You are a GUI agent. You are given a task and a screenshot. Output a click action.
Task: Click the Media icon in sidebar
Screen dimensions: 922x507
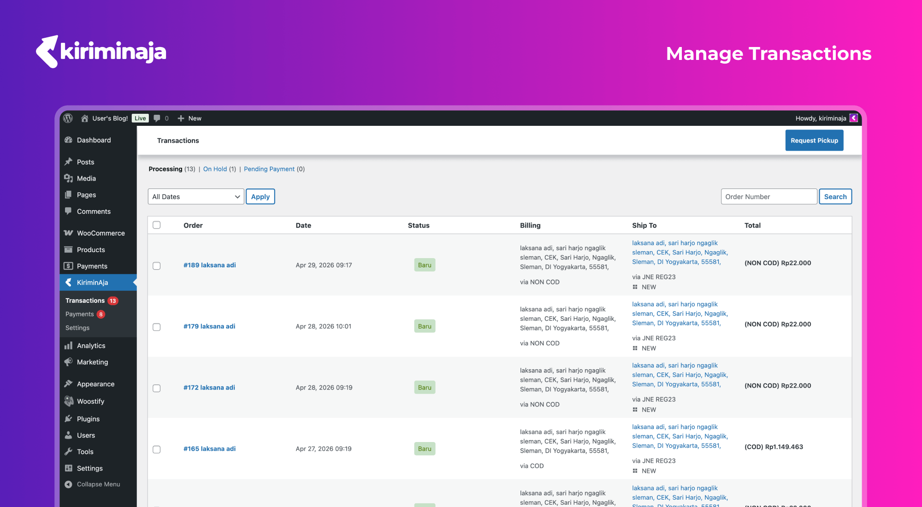pos(68,178)
